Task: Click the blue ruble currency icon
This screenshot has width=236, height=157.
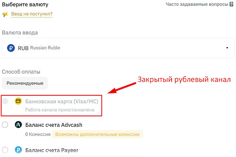Action: point(11,48)
